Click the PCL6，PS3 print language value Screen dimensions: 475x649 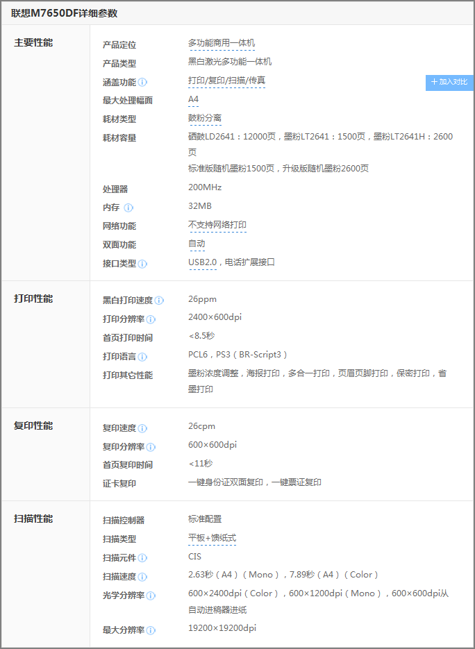(x=237, y=355)
